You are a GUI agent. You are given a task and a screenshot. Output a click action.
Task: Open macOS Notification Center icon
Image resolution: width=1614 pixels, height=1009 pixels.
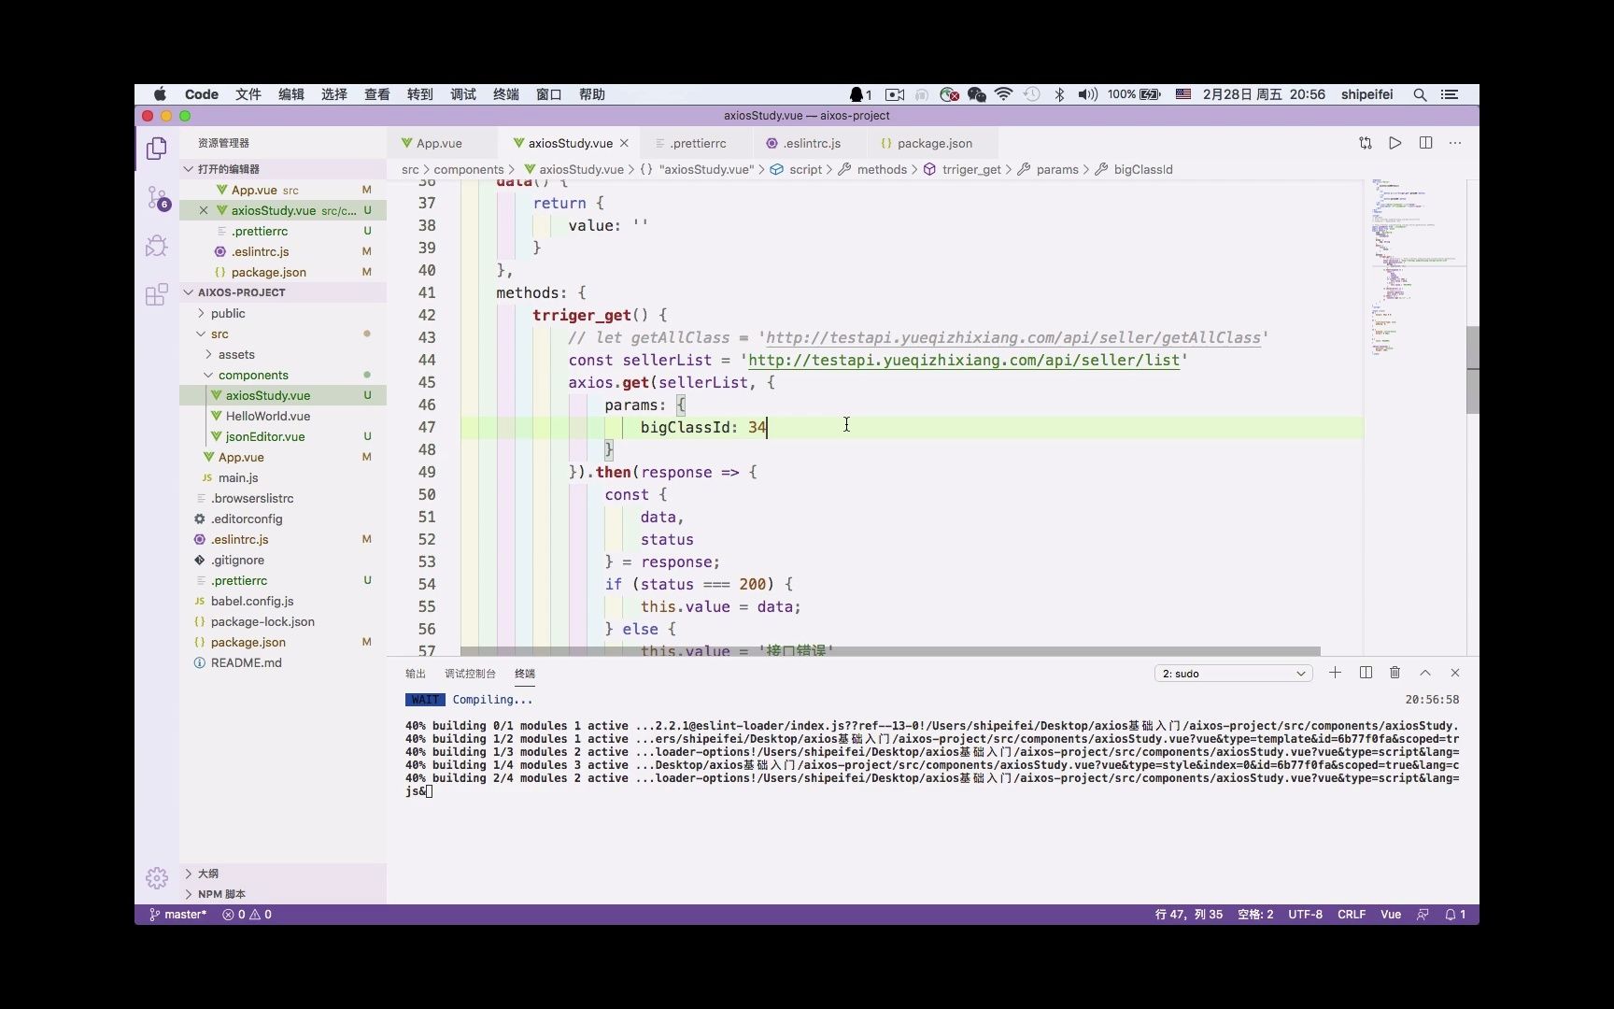pos(1450,94)
